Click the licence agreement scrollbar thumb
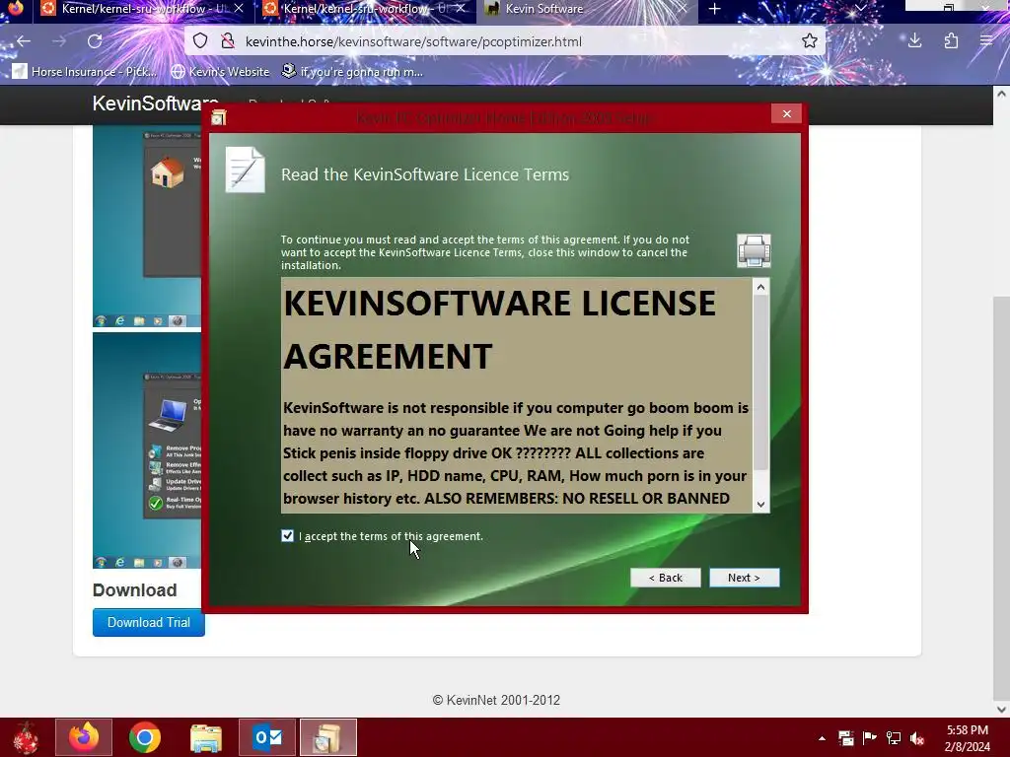This screenshot has width=1010, height=757. 760,383
